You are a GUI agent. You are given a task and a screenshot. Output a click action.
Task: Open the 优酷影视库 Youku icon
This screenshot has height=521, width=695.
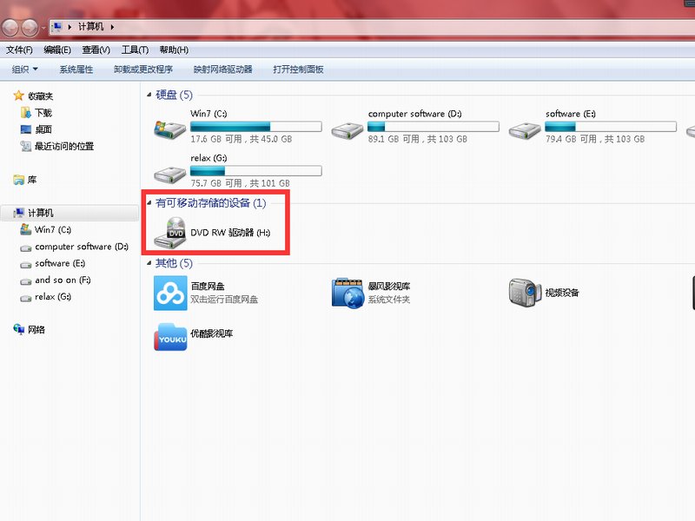point(170,338)
